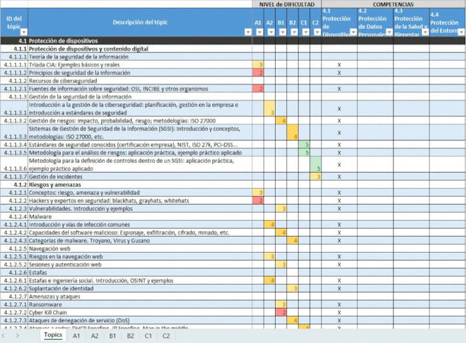This screenshot has height=343, width=466.
Task: Switch to the B2 sheet tab
Action: (130, 336)
